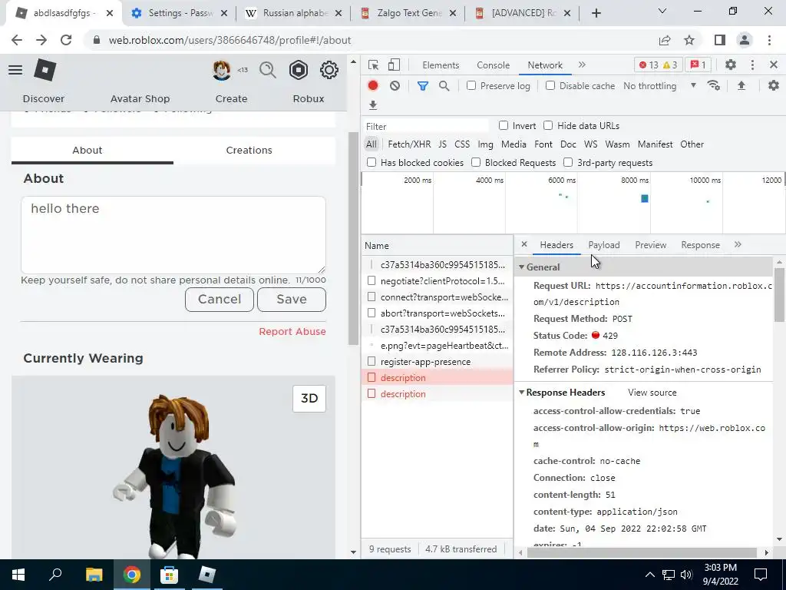Click the network Filter input field
The width and height of the screenshot is (786, 590).
(425, 126)
